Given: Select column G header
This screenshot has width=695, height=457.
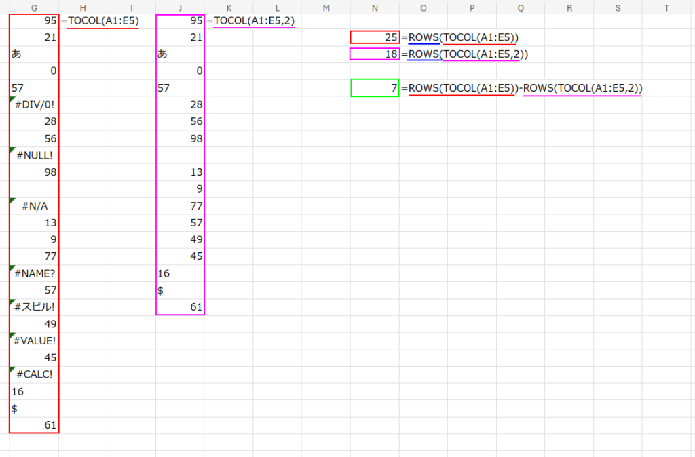Looking at the screenshot, I should point(34,7).
